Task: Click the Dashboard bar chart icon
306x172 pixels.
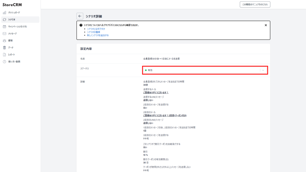Action: (4, 13)
